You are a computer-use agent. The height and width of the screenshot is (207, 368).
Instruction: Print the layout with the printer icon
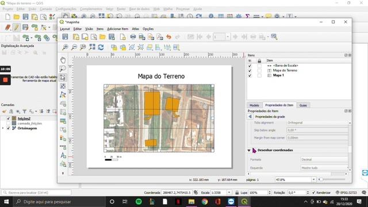tap(133, 37)
